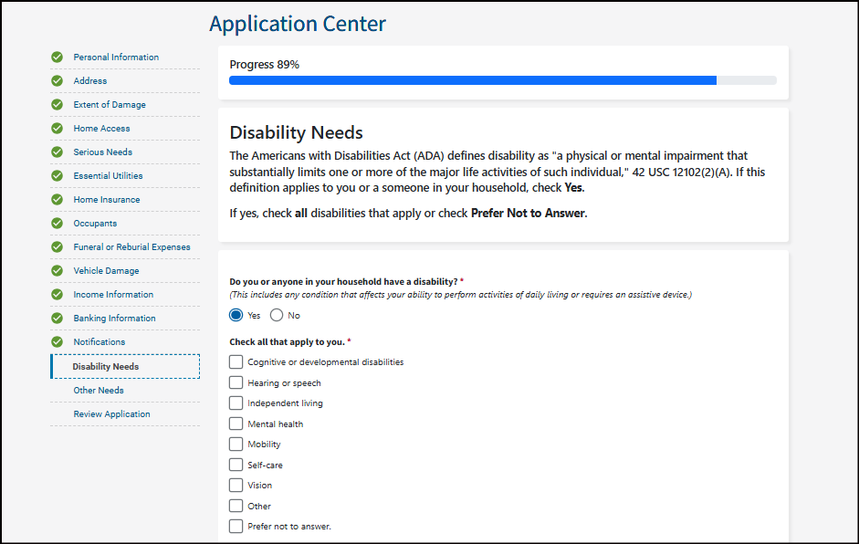Click the green checkmark next to Address

(58, 81)
